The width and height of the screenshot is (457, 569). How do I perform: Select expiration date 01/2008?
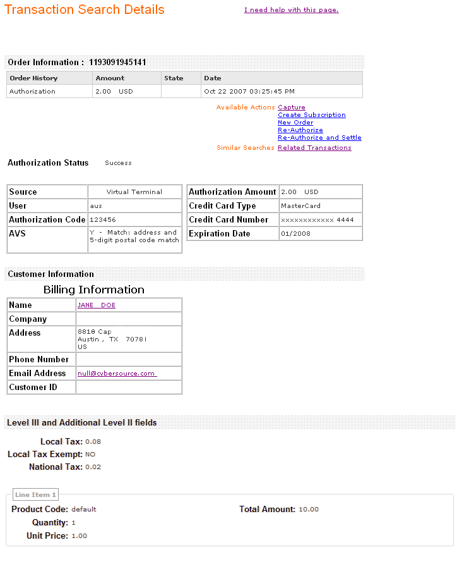[296, 234]
